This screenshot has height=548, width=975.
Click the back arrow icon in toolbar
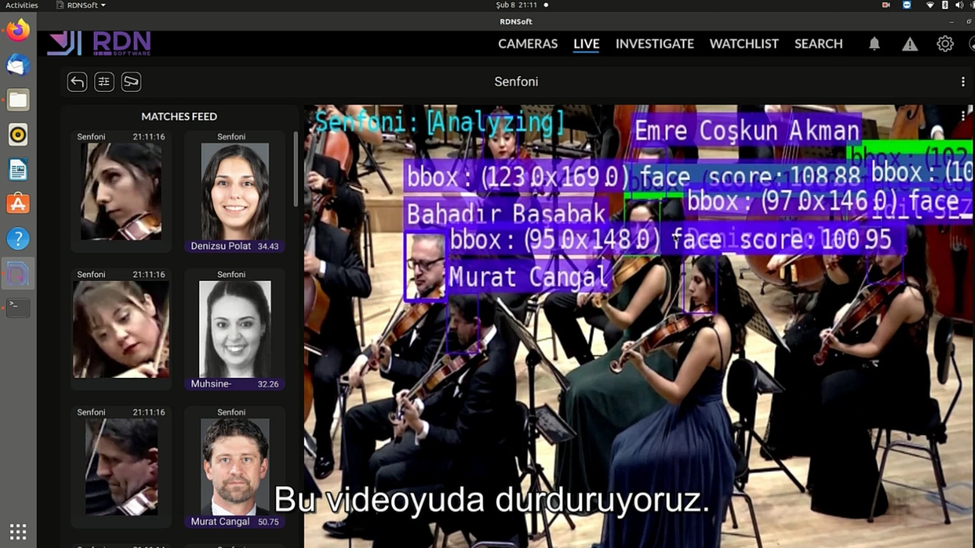point(77,82)
